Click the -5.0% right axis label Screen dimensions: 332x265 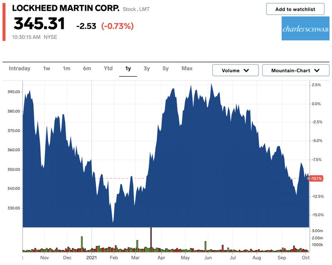point(317,141)
